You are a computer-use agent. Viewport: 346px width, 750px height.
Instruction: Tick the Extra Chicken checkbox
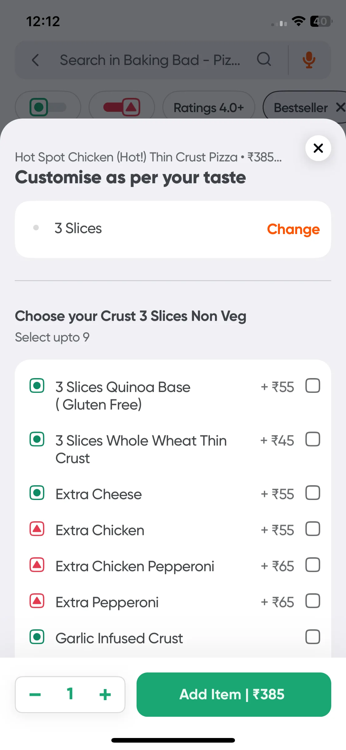point(313,529)
